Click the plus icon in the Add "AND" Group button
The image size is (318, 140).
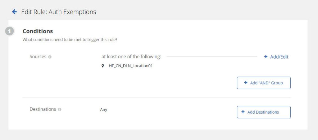(246, 83)
